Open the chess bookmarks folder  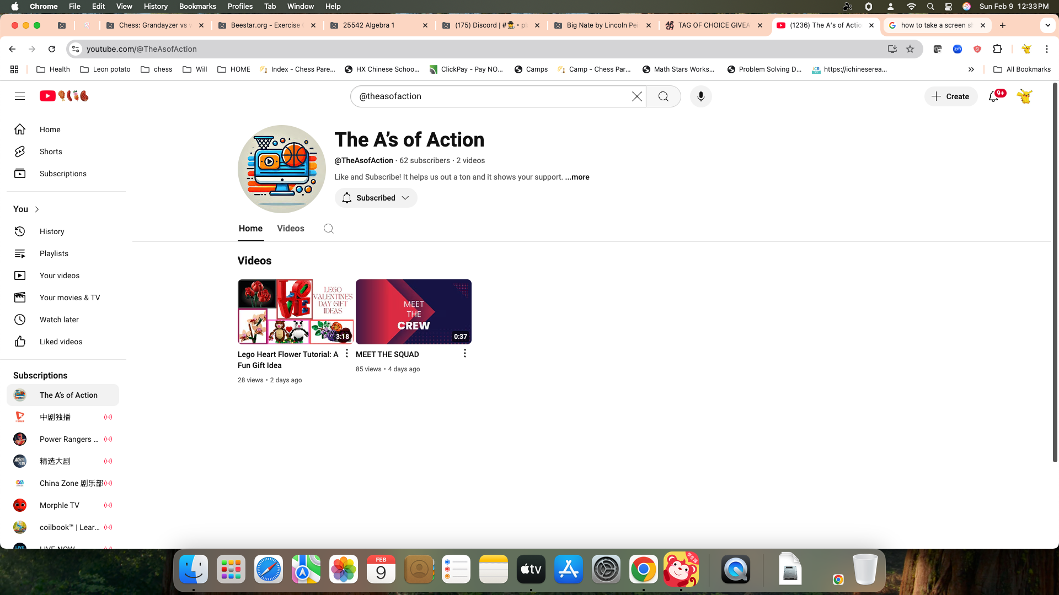(x=157, y=69)
